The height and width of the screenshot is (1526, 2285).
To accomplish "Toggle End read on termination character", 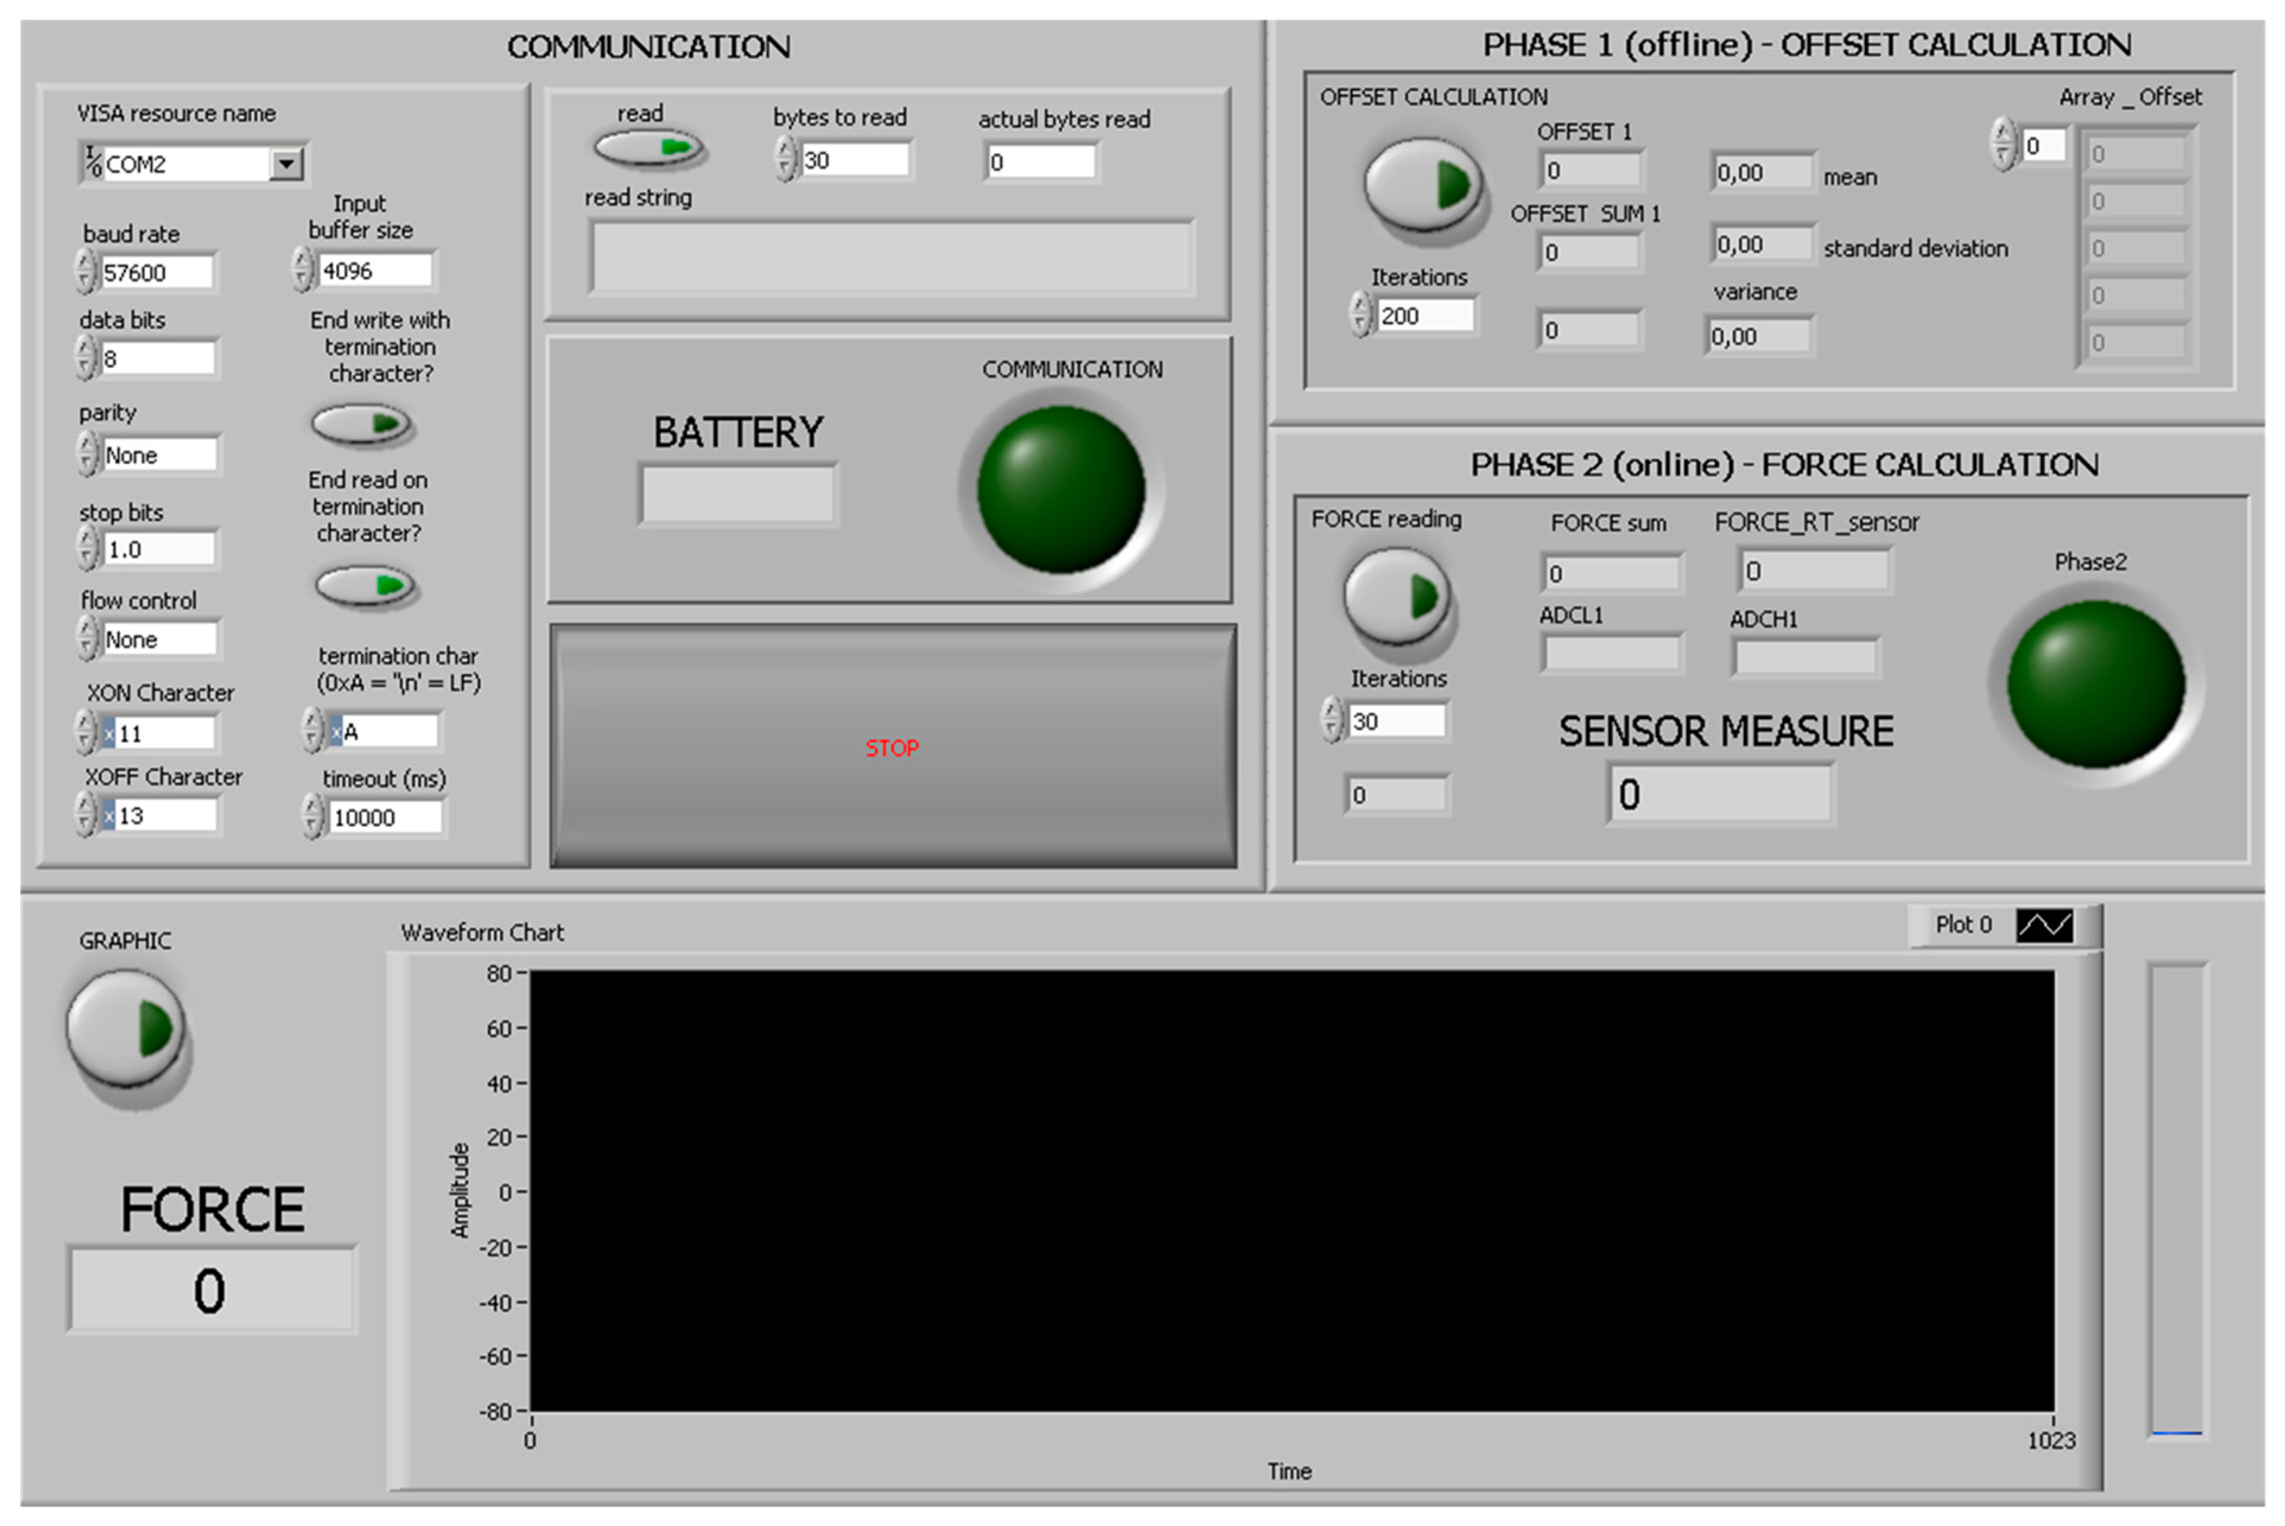I will click(x=366, y=586).
